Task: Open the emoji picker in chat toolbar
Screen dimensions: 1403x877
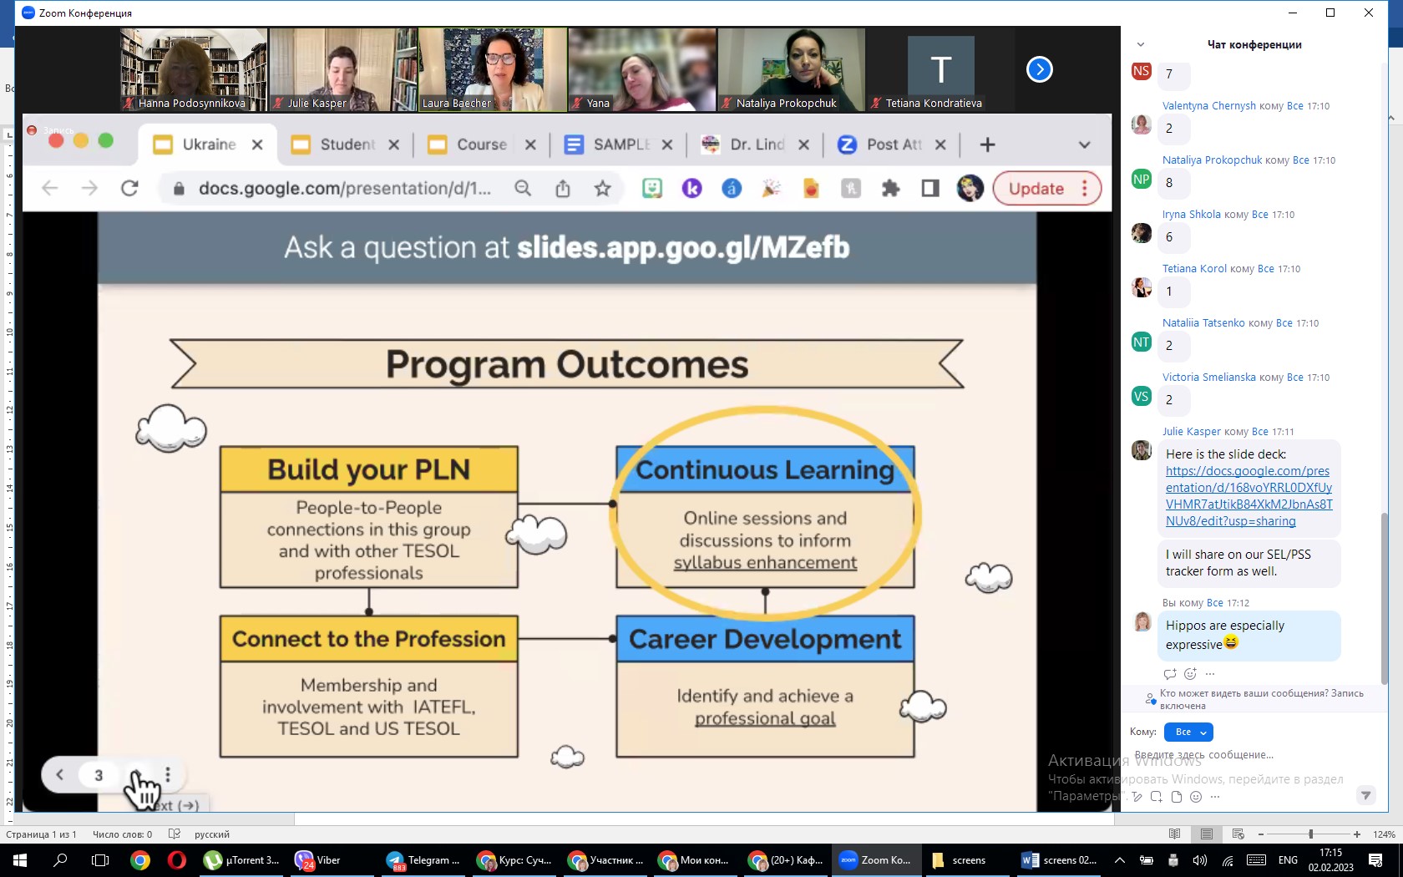Action: tap(1196, 797)
